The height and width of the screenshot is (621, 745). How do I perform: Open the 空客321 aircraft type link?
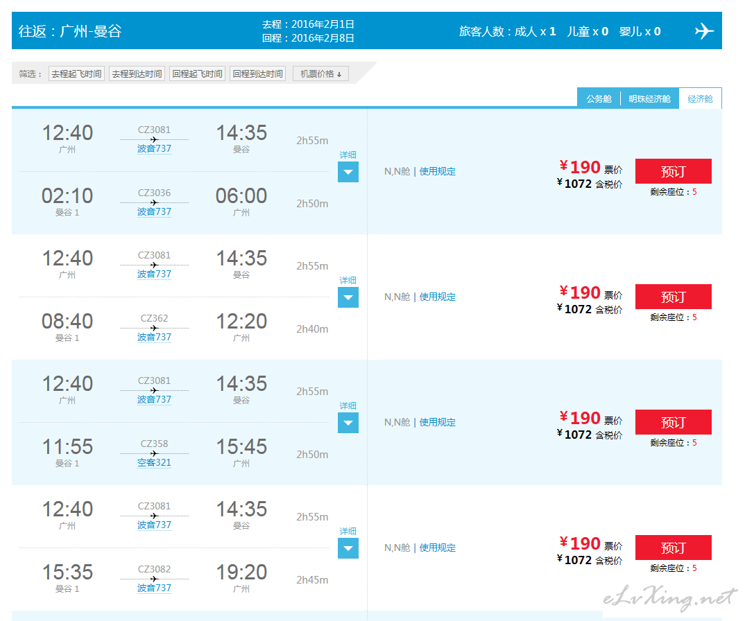pos(154,462)
